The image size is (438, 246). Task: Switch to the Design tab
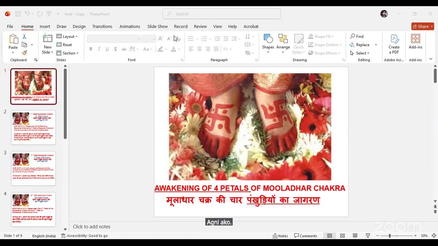(79, 26)
